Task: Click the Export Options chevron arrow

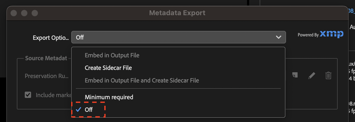Action: pos(278,37)
